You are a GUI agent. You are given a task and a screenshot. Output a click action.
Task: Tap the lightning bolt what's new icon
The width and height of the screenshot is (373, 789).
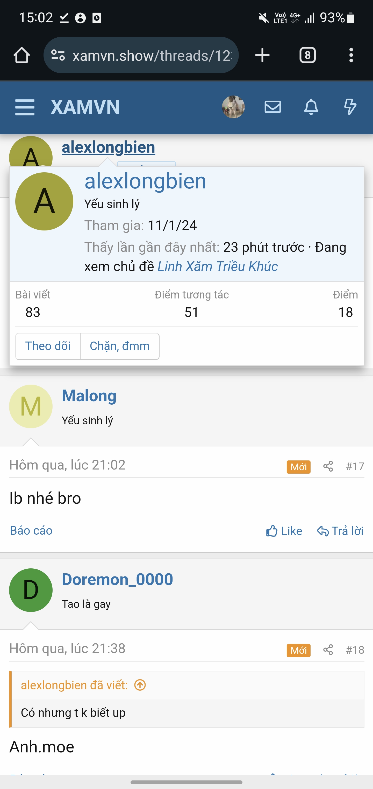pos(350,107)
